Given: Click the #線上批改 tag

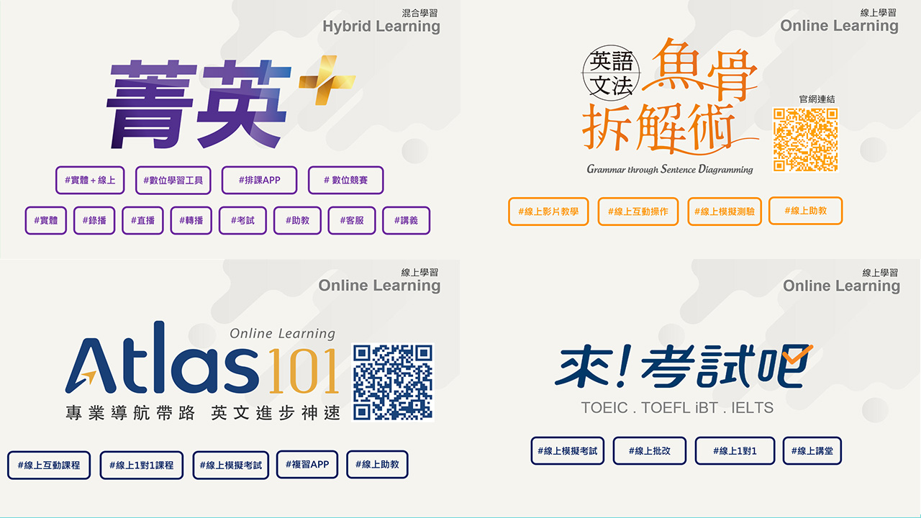Looking at the screenshot, I should (x=650, y=450).
